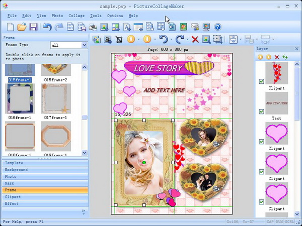Click the blue Help question mark icon
The image size is (302, 226).
[x=217, y=27]
